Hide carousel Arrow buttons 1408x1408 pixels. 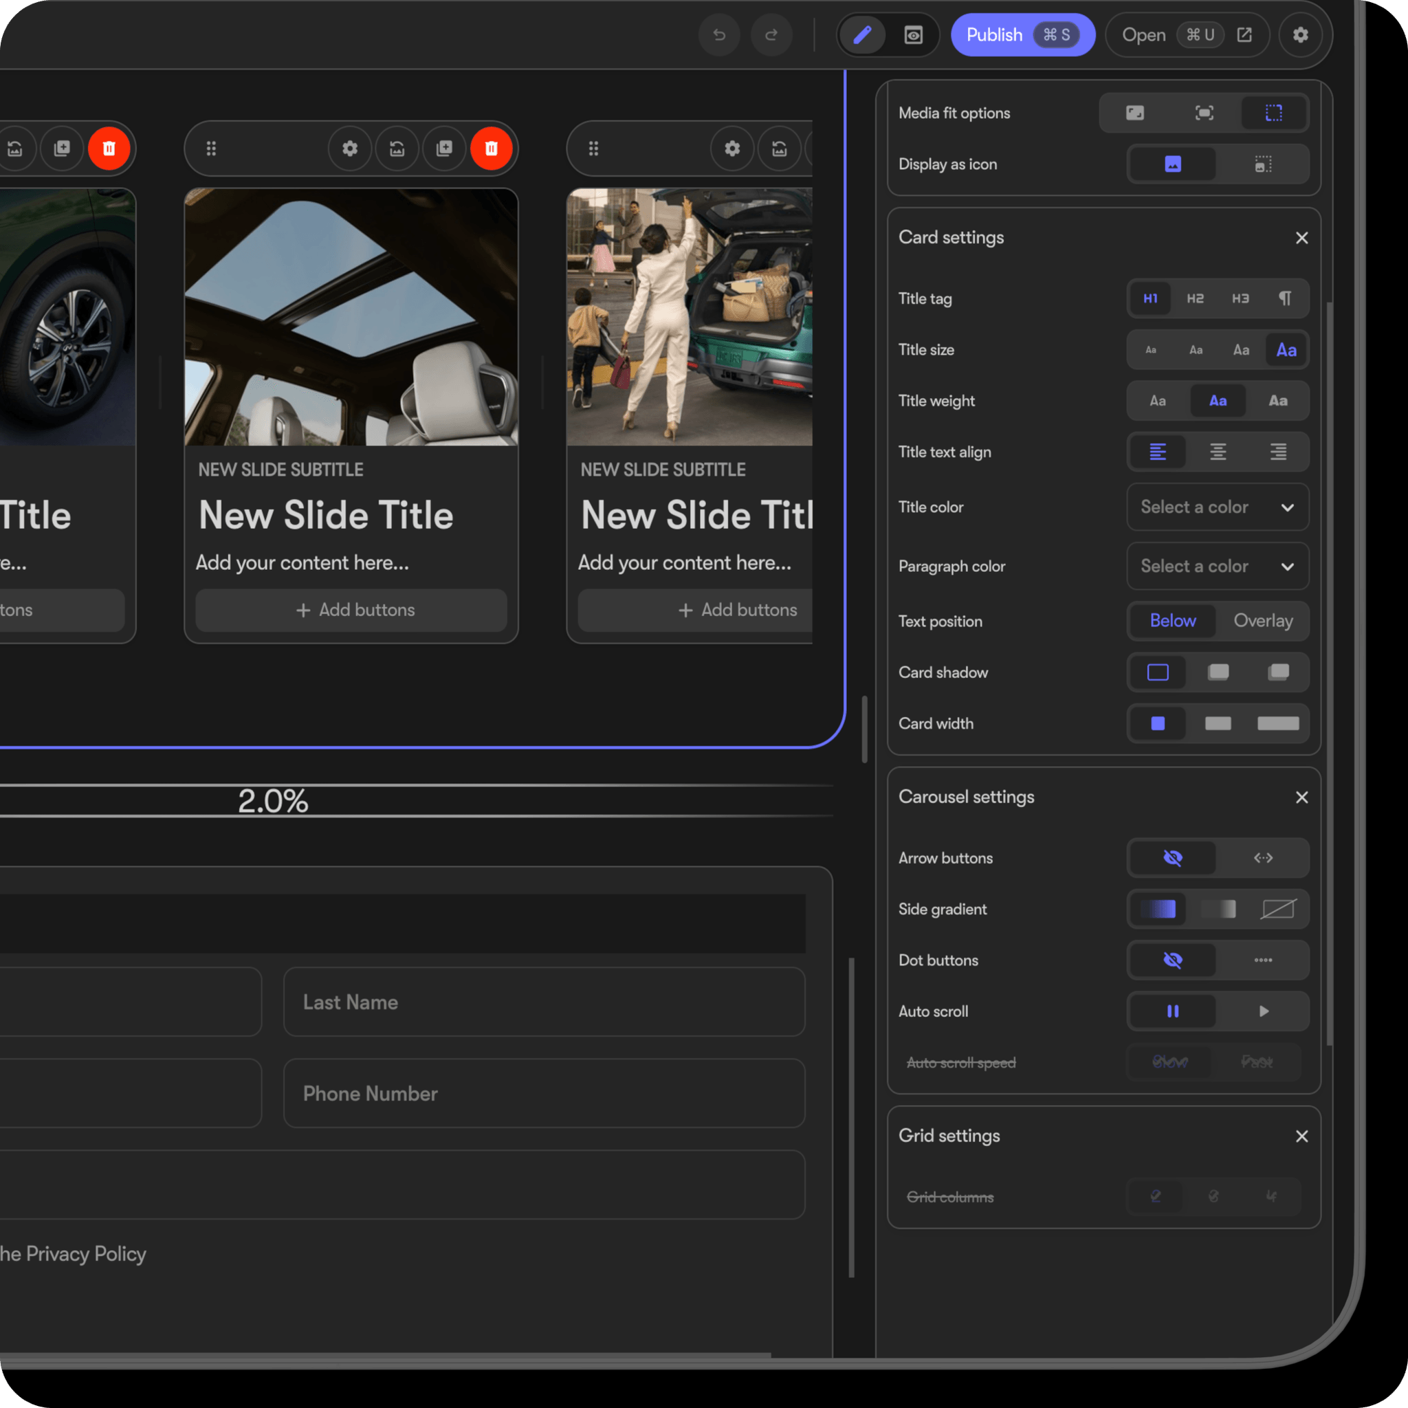[1173, 858]
